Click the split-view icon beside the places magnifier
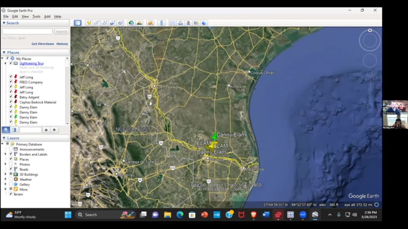This screenshot has height=229, width=408. [14, 130]
